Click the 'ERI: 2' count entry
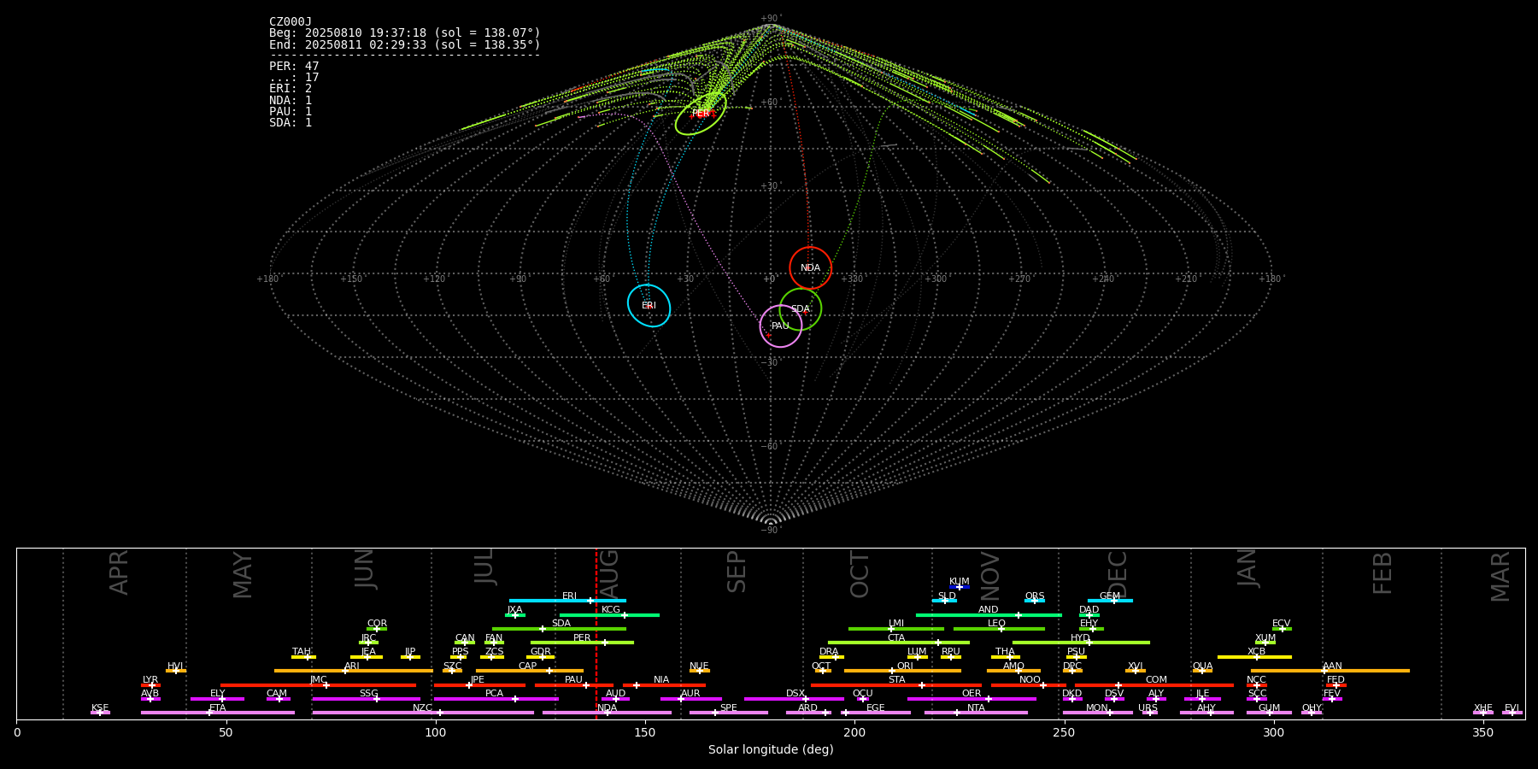Viewport: 1538px width, 769px height. click(x=291, y=88)
